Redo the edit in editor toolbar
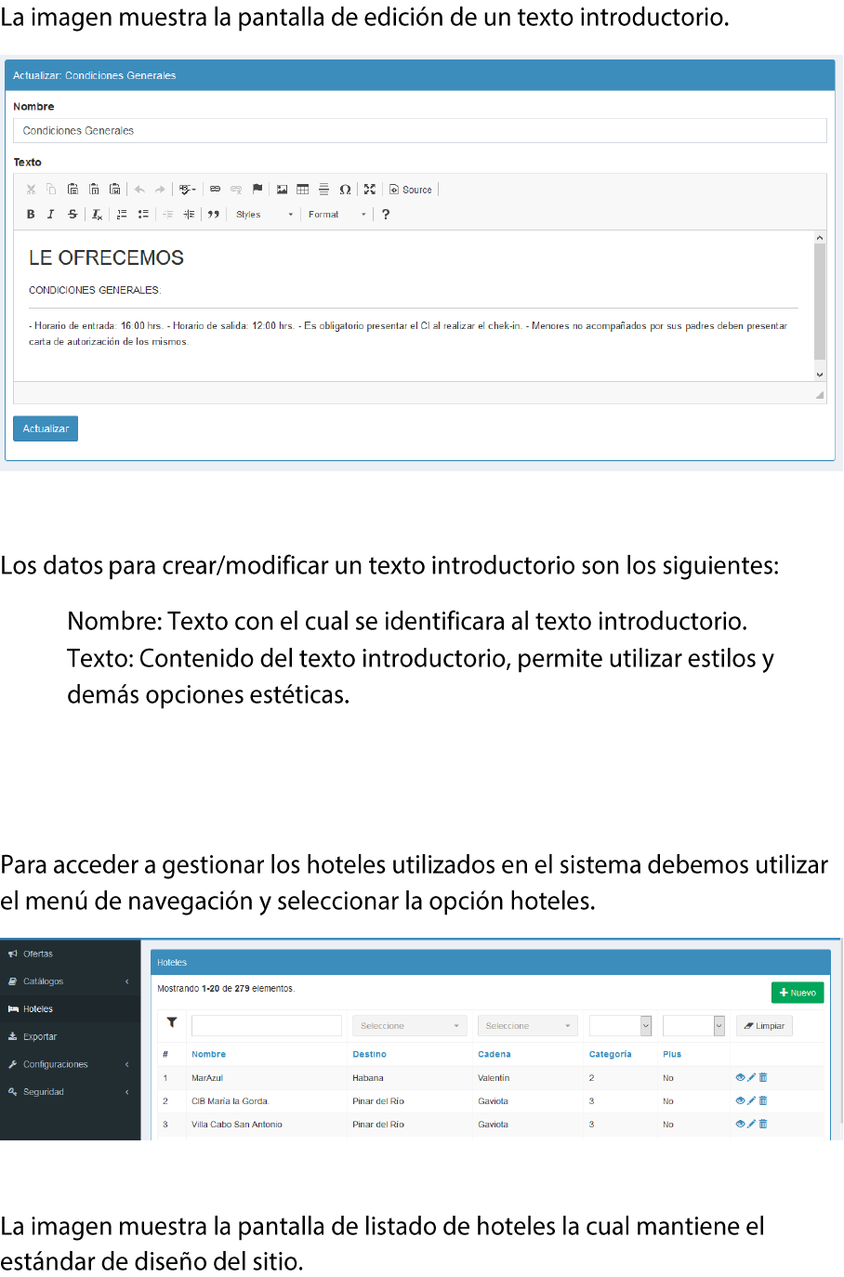844x1277 pixels. pyautogui.click(x=160, y=190)
